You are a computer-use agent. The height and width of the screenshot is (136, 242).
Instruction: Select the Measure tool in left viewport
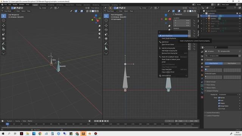click(x=3, y=48)
